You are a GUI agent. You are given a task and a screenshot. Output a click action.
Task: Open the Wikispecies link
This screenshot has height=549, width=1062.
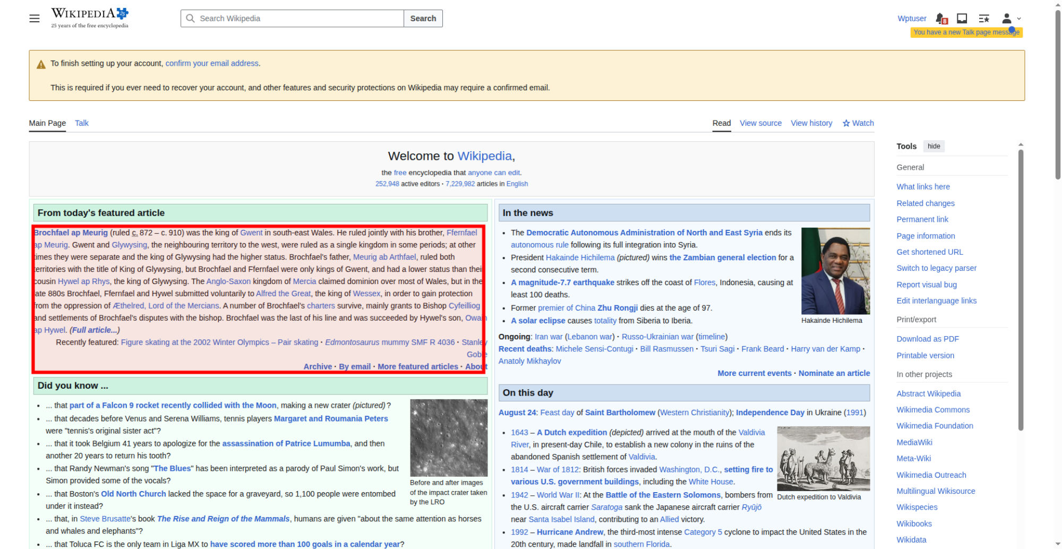[x=917, y=507]
